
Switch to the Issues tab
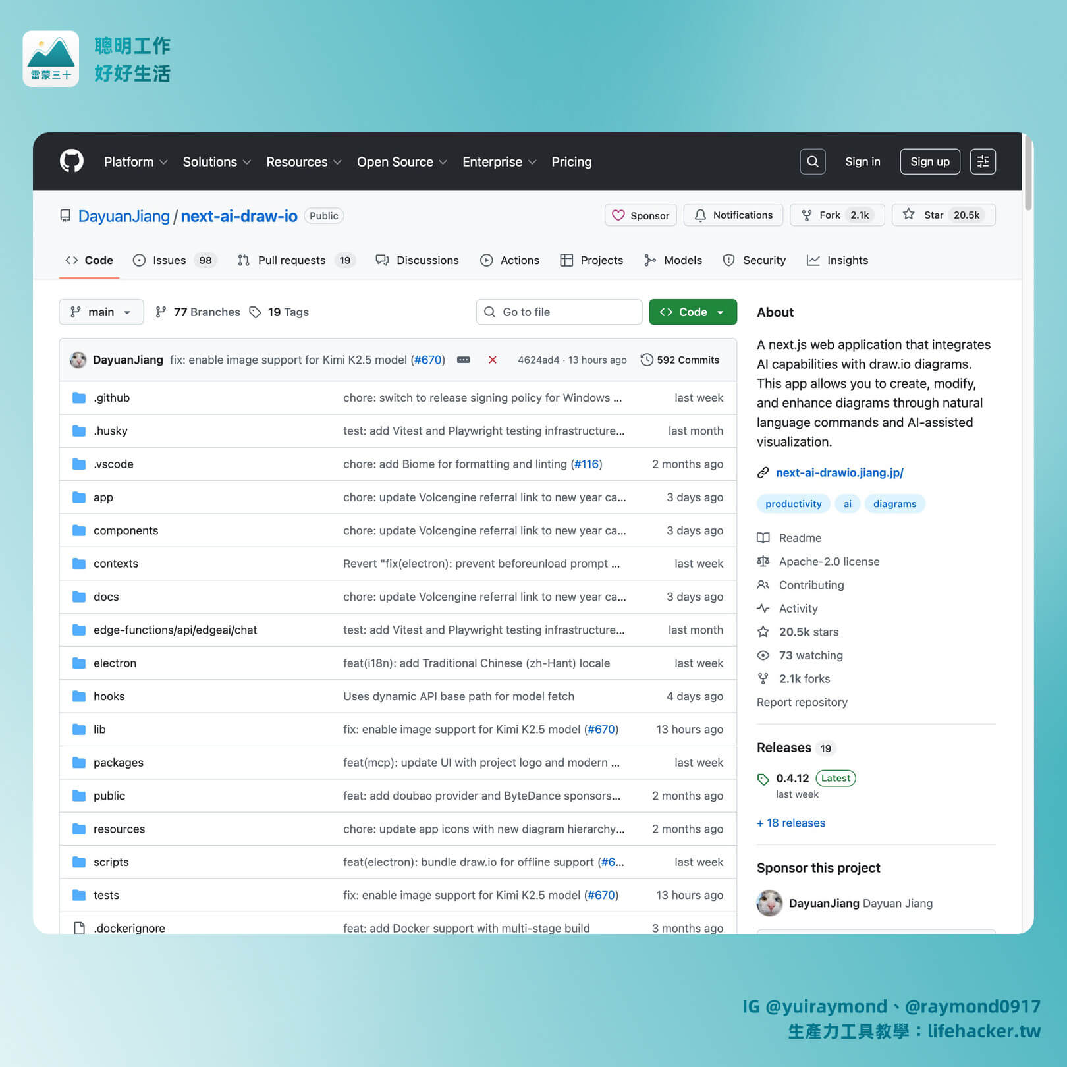169,260
